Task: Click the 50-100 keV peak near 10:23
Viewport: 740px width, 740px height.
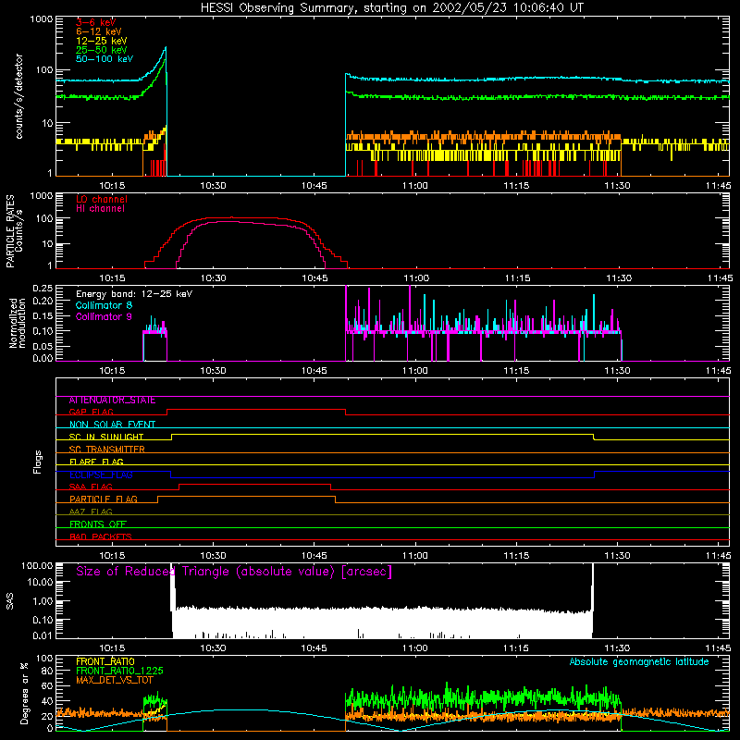Action: [166, 47]
